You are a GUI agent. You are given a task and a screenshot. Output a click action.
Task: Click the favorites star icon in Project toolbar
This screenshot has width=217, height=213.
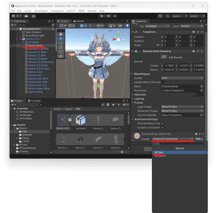(x=119, y=105)
